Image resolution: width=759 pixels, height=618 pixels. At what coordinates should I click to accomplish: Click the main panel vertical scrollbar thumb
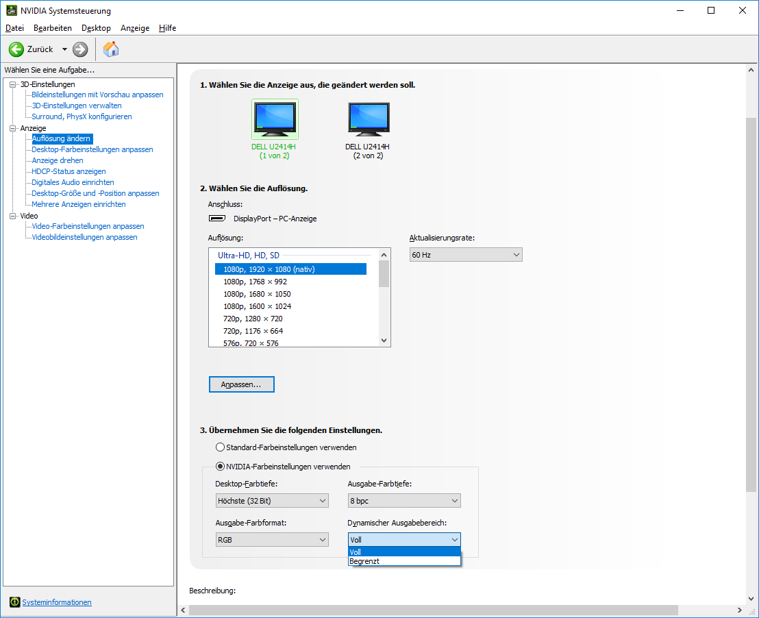(x=751, y=304)
